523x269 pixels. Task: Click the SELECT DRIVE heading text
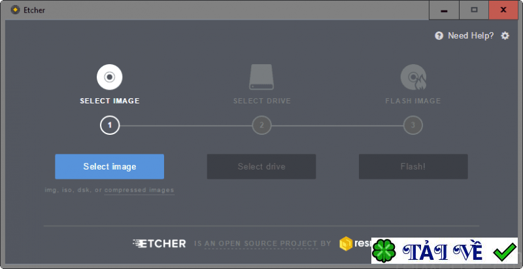pyautogui.click(x=262, y=101)
